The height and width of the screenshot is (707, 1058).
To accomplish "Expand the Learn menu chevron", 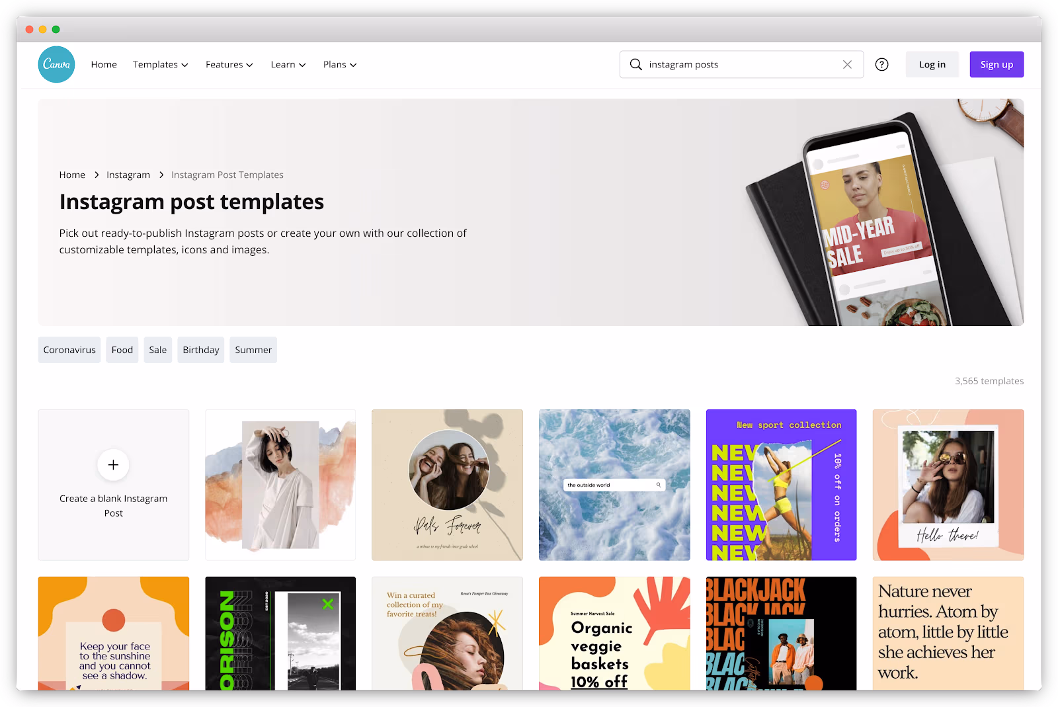I will [302, 65].
